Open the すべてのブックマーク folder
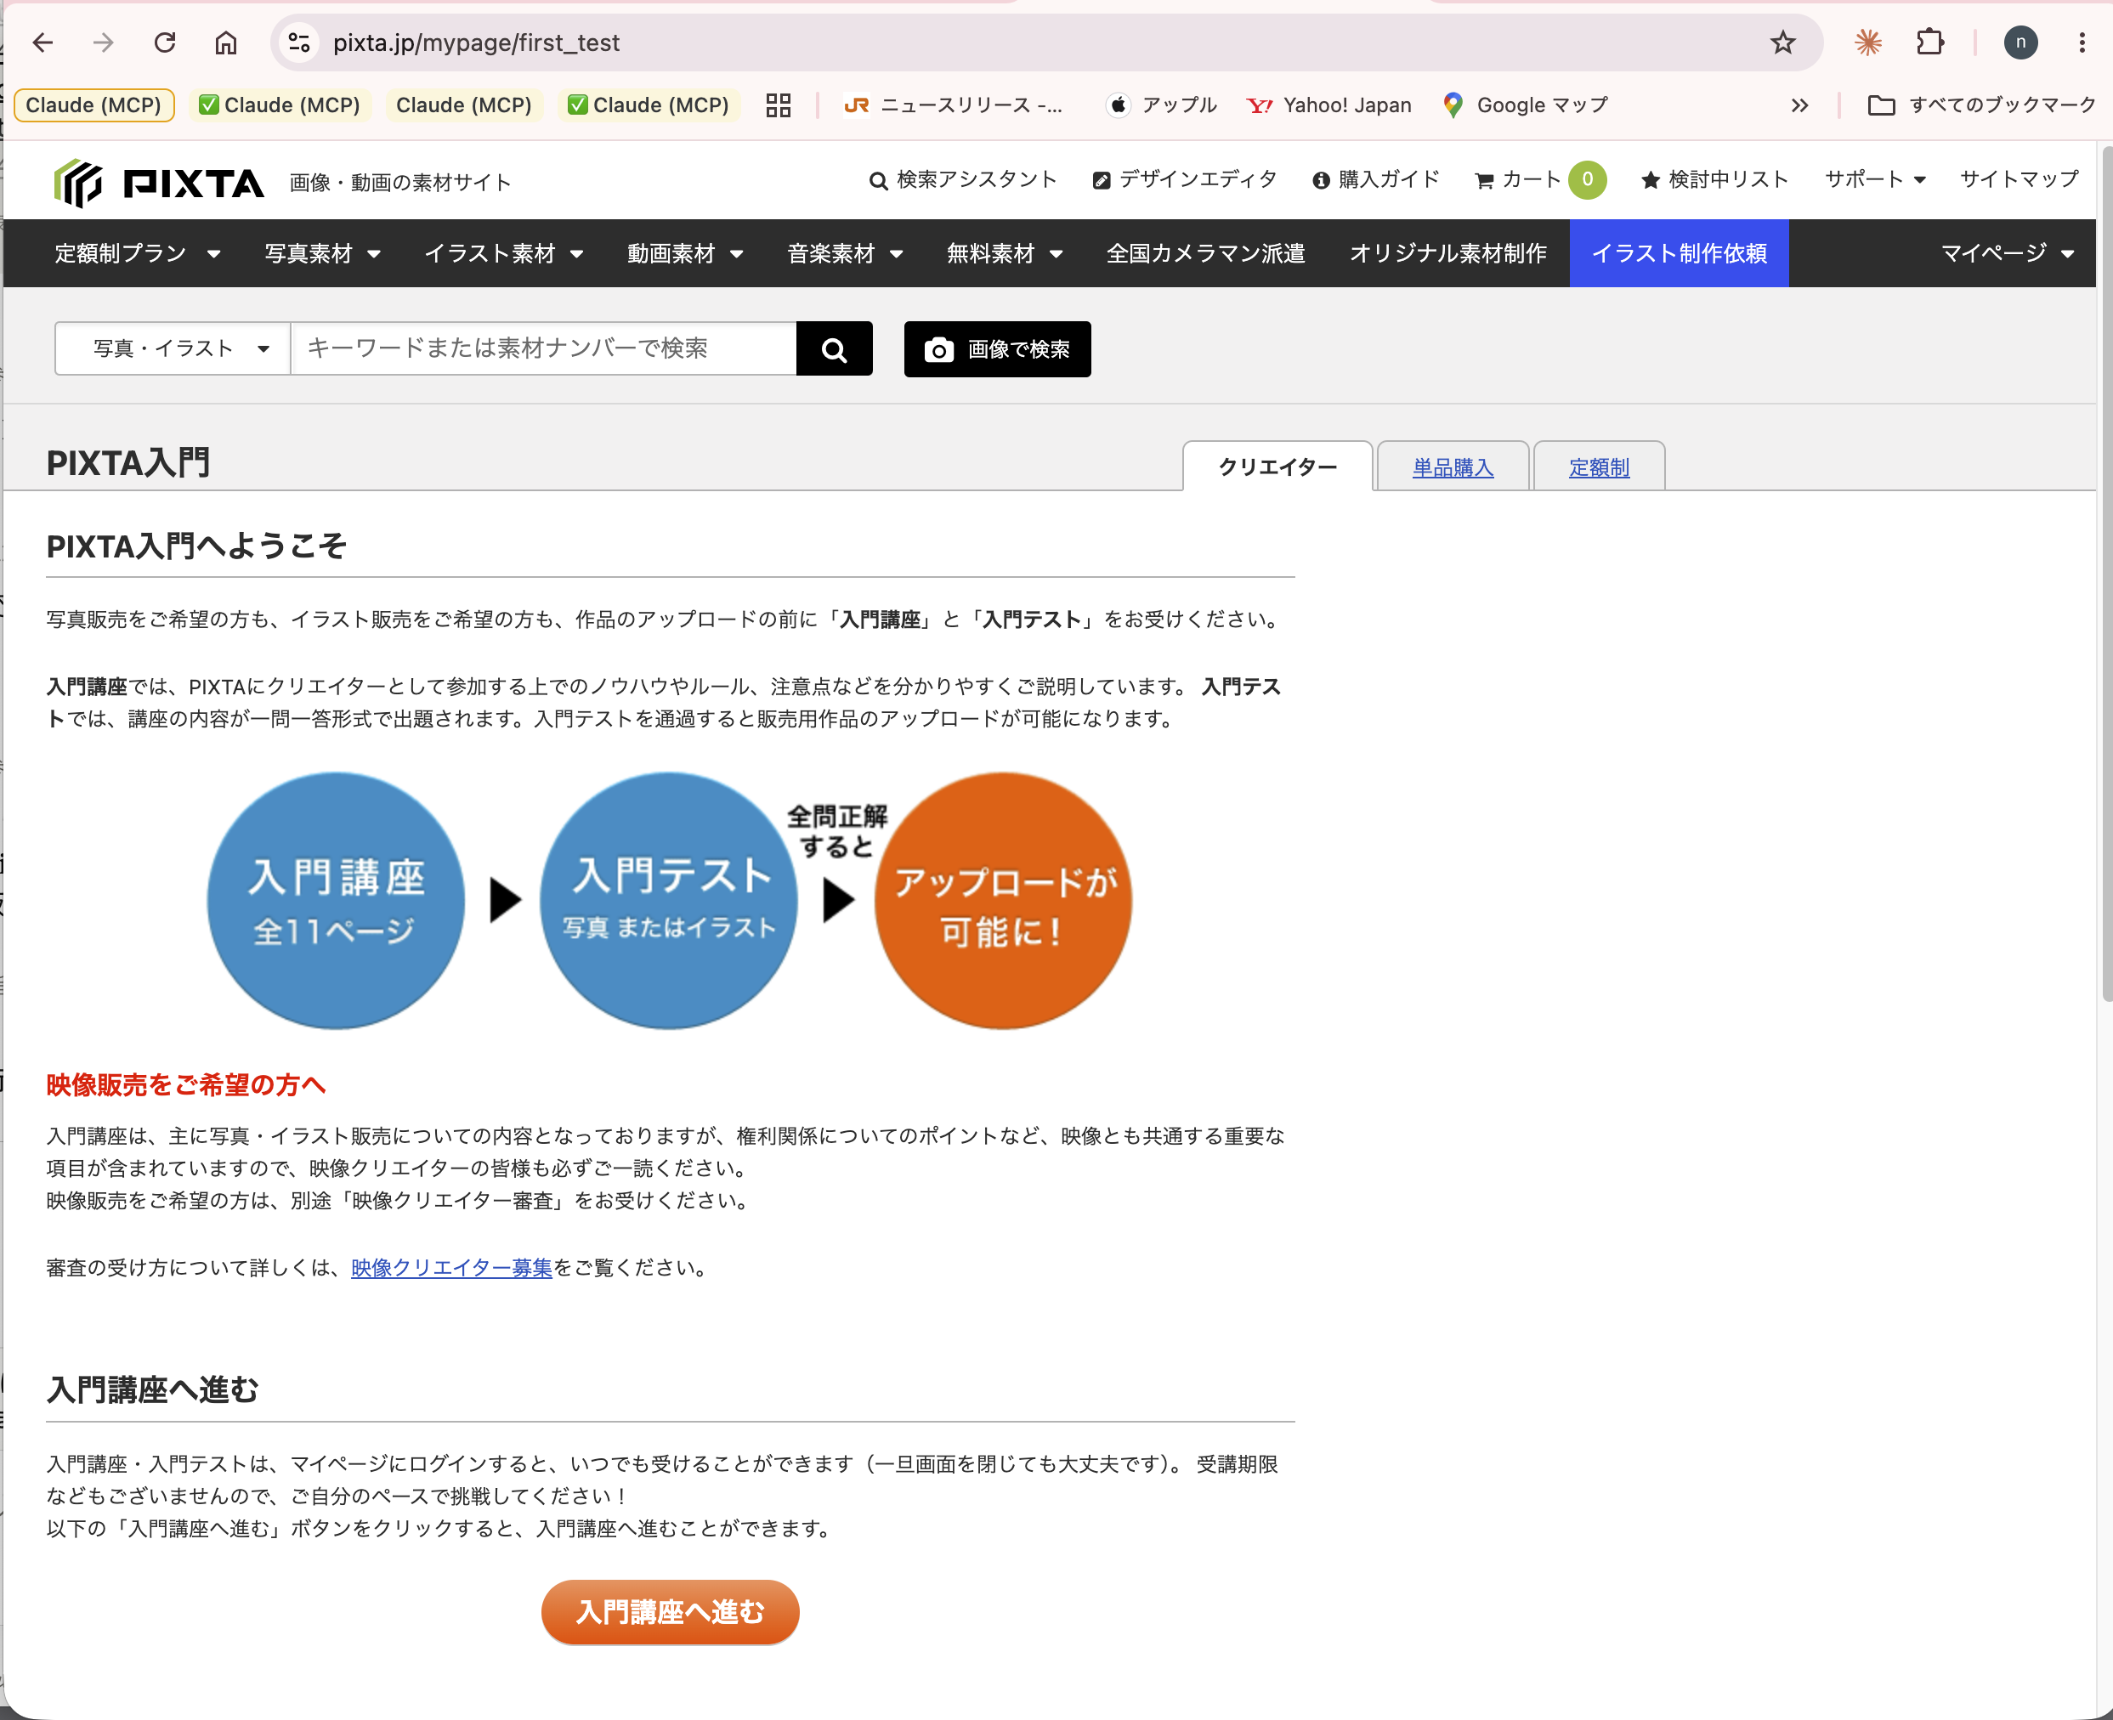The height and width of the screenshot is (1720, 2113). [x=1981, y=105]
